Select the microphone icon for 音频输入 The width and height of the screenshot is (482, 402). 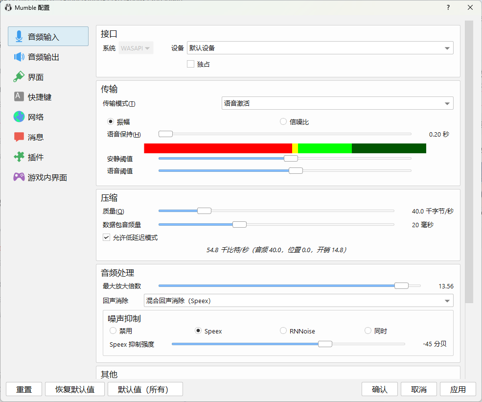(19, 36)
